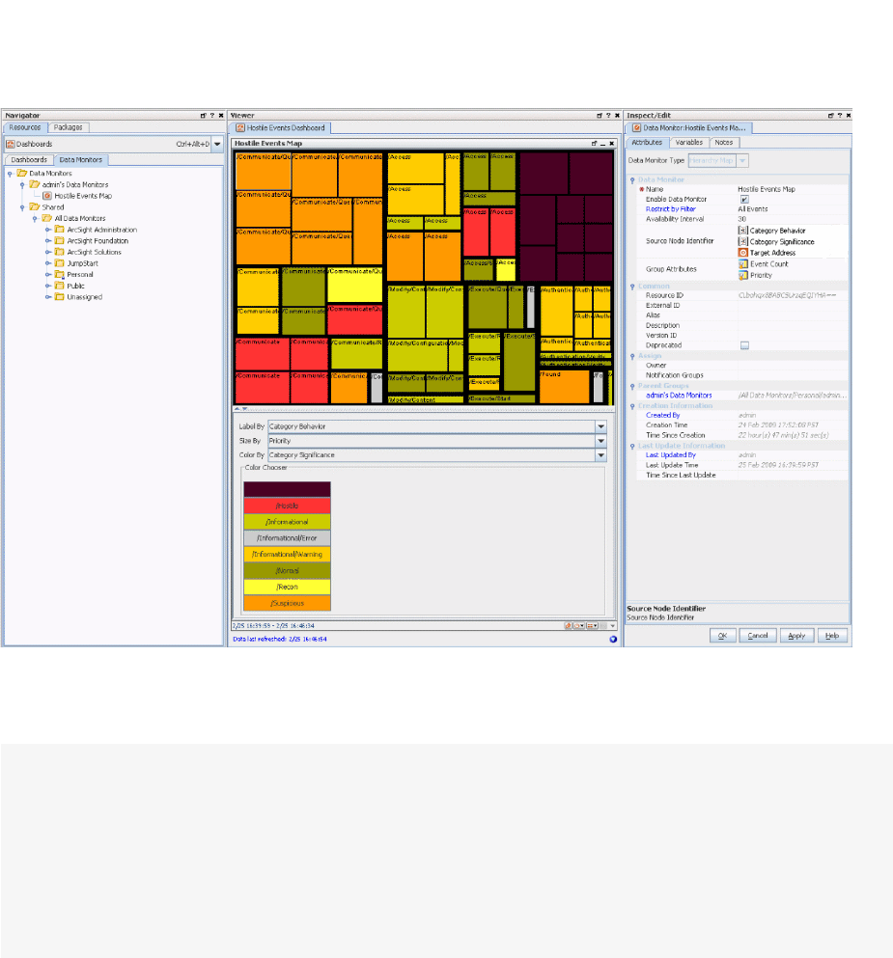Click the Category Significance field icon
Image resolution: width=893 pixels, height=958 pixels.
click(x=742, y=241)
